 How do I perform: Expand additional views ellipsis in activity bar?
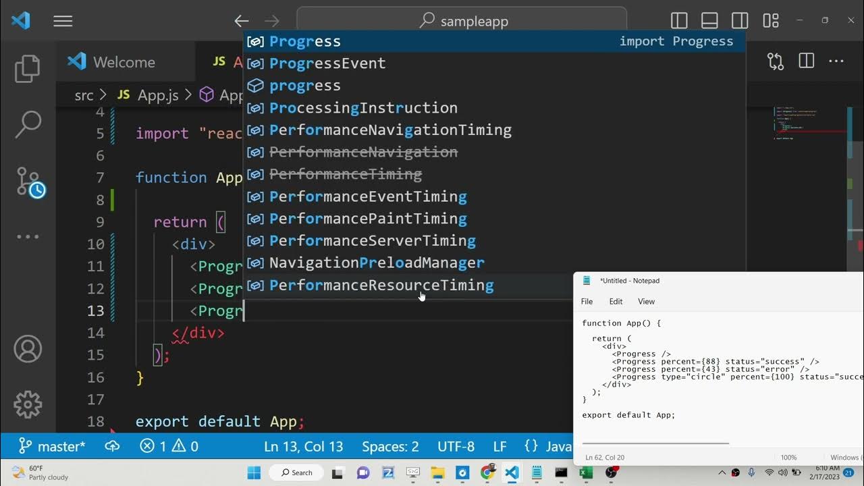(28, 236)
